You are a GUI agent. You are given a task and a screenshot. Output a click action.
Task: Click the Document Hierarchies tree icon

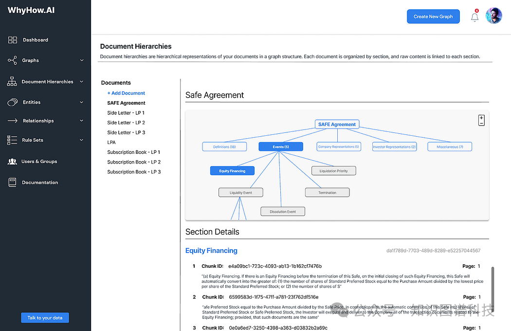tap(12, 81)
